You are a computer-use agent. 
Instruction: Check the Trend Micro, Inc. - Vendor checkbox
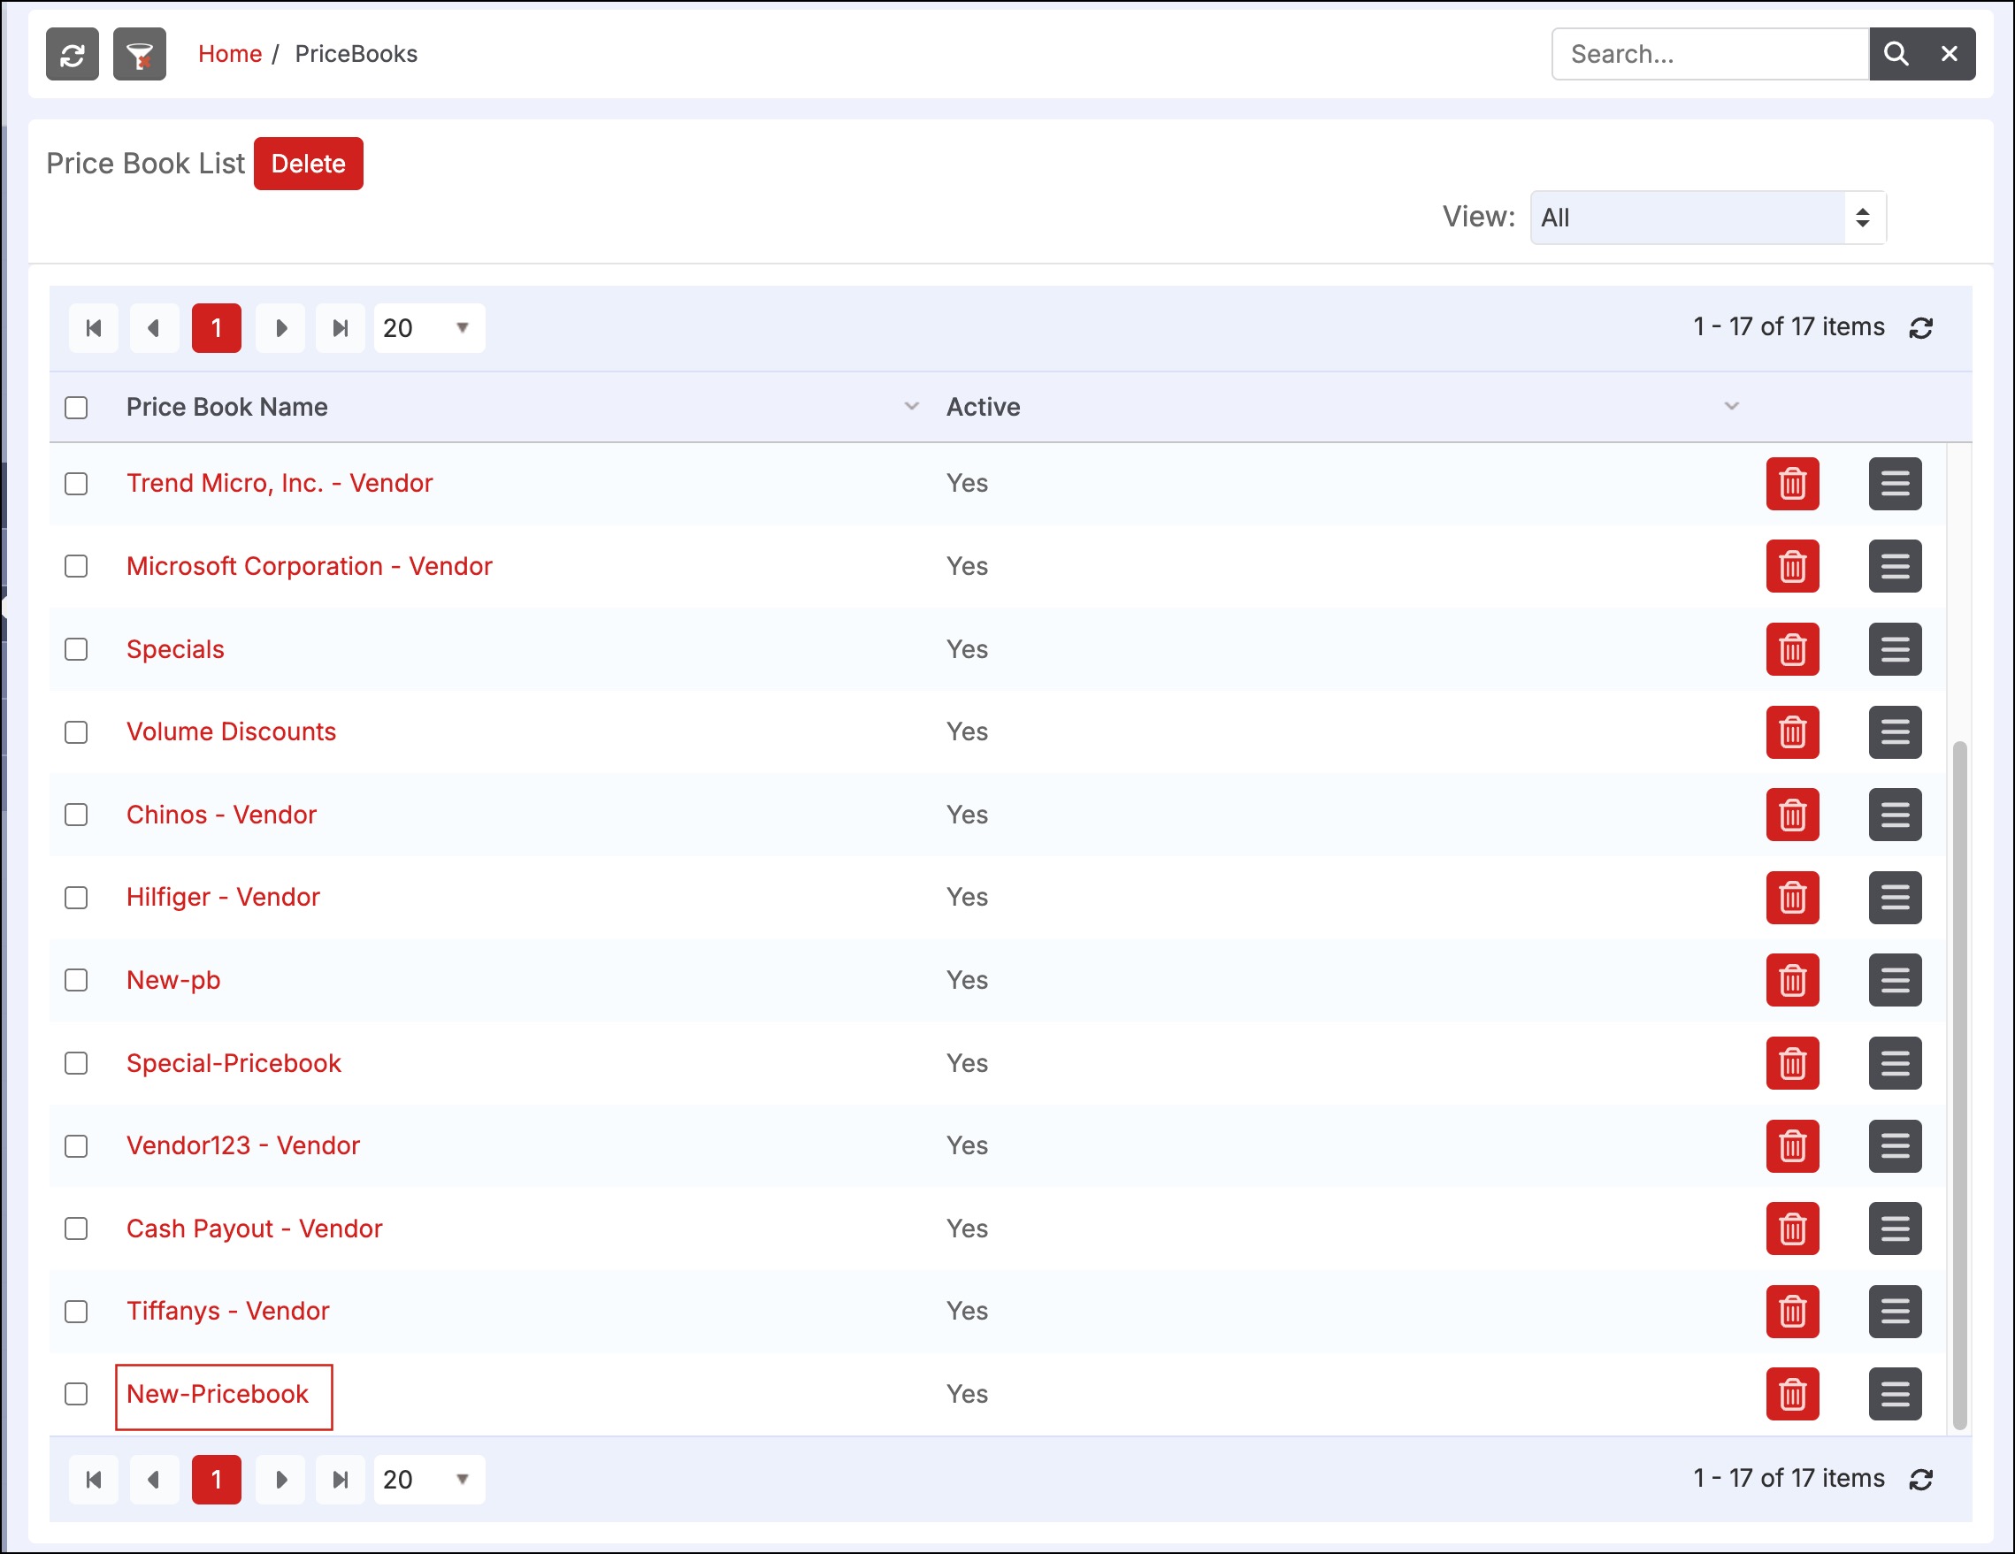point(77,484)
